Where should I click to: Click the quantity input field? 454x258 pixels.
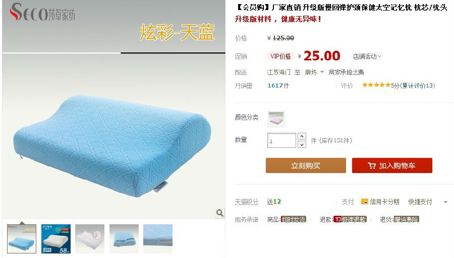[x=281, y=140]
